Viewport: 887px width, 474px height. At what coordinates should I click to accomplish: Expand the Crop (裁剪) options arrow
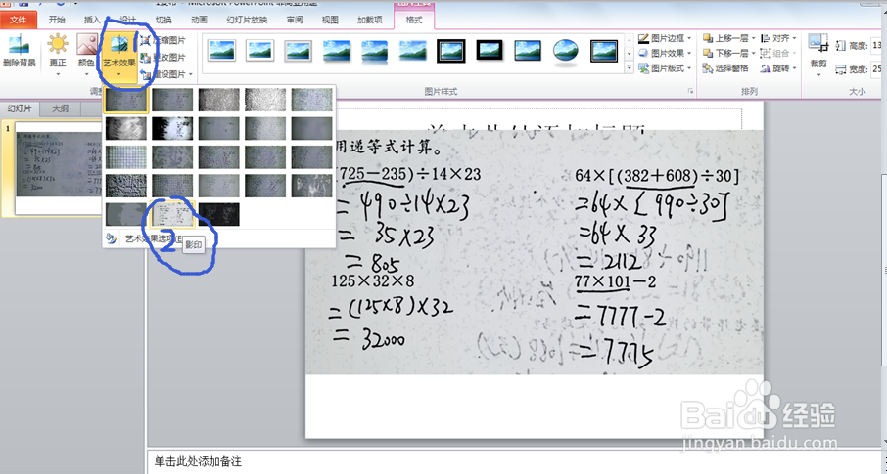point(818,74)
